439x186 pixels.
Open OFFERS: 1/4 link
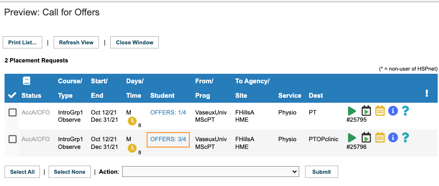pyautogui.click(x=168, y=113)
